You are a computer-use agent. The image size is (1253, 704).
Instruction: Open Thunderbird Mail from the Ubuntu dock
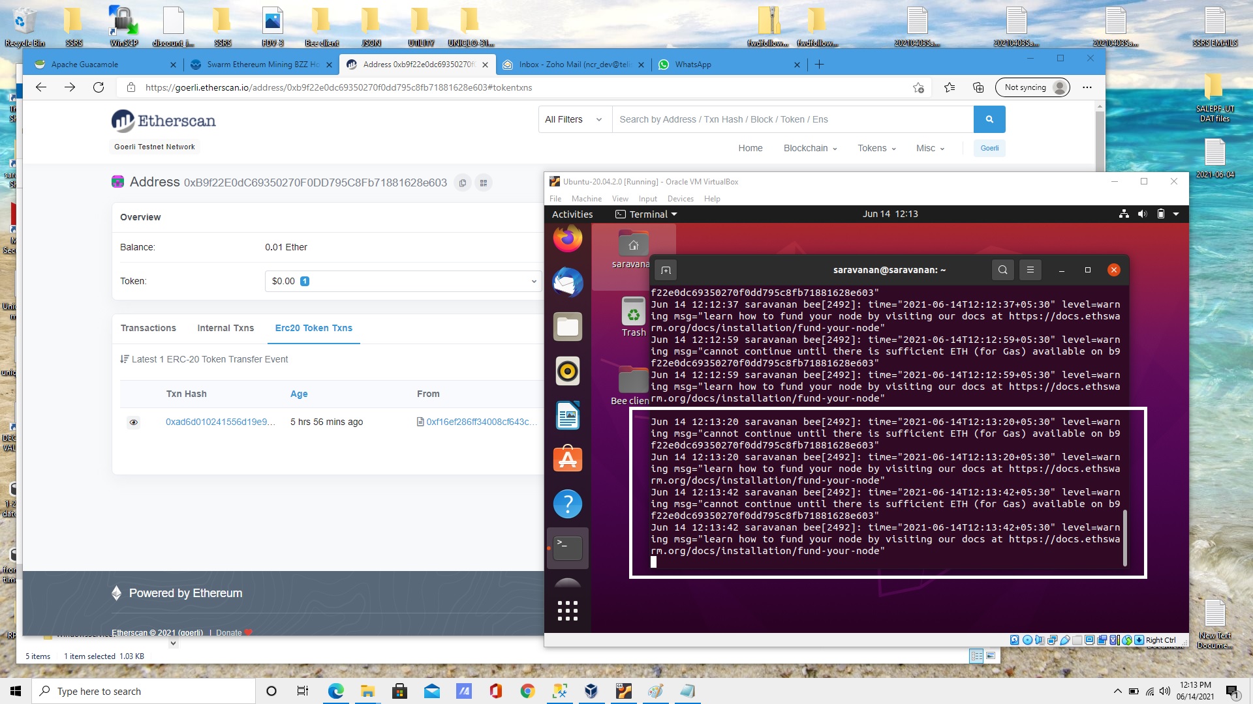pyautogui.click(x=567, y=283)
